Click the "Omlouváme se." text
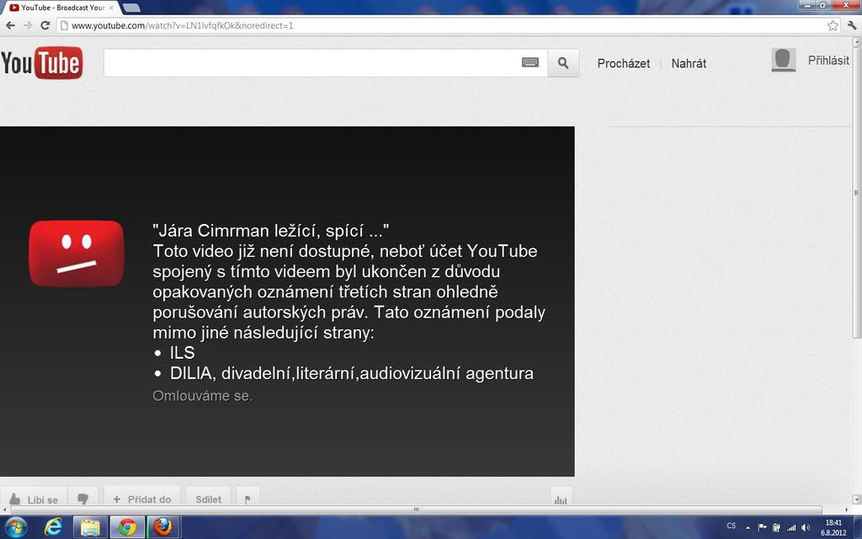 point(202,396)
